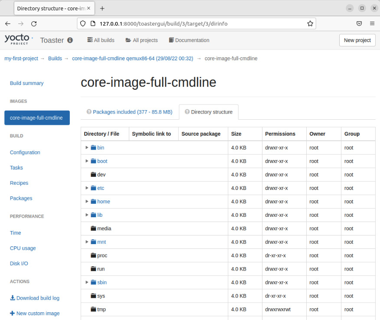Click help icon beside Packages included

point(89,112)
